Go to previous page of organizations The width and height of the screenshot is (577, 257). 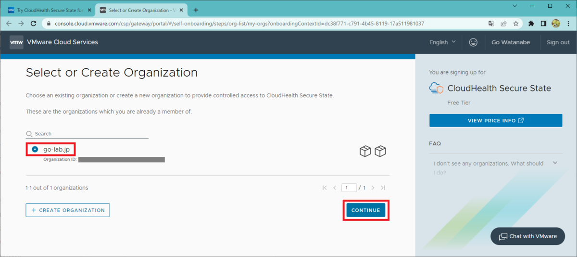pyautogui.click(x=335, y=188)
